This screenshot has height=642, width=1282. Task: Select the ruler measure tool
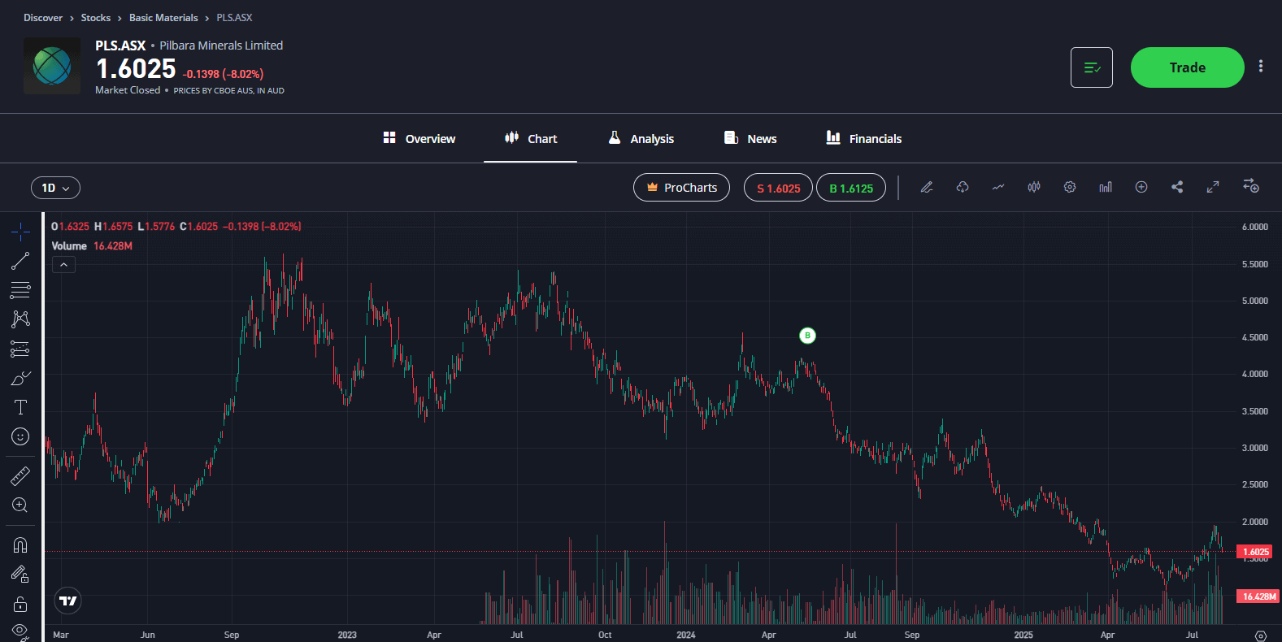tap(20, 475)
